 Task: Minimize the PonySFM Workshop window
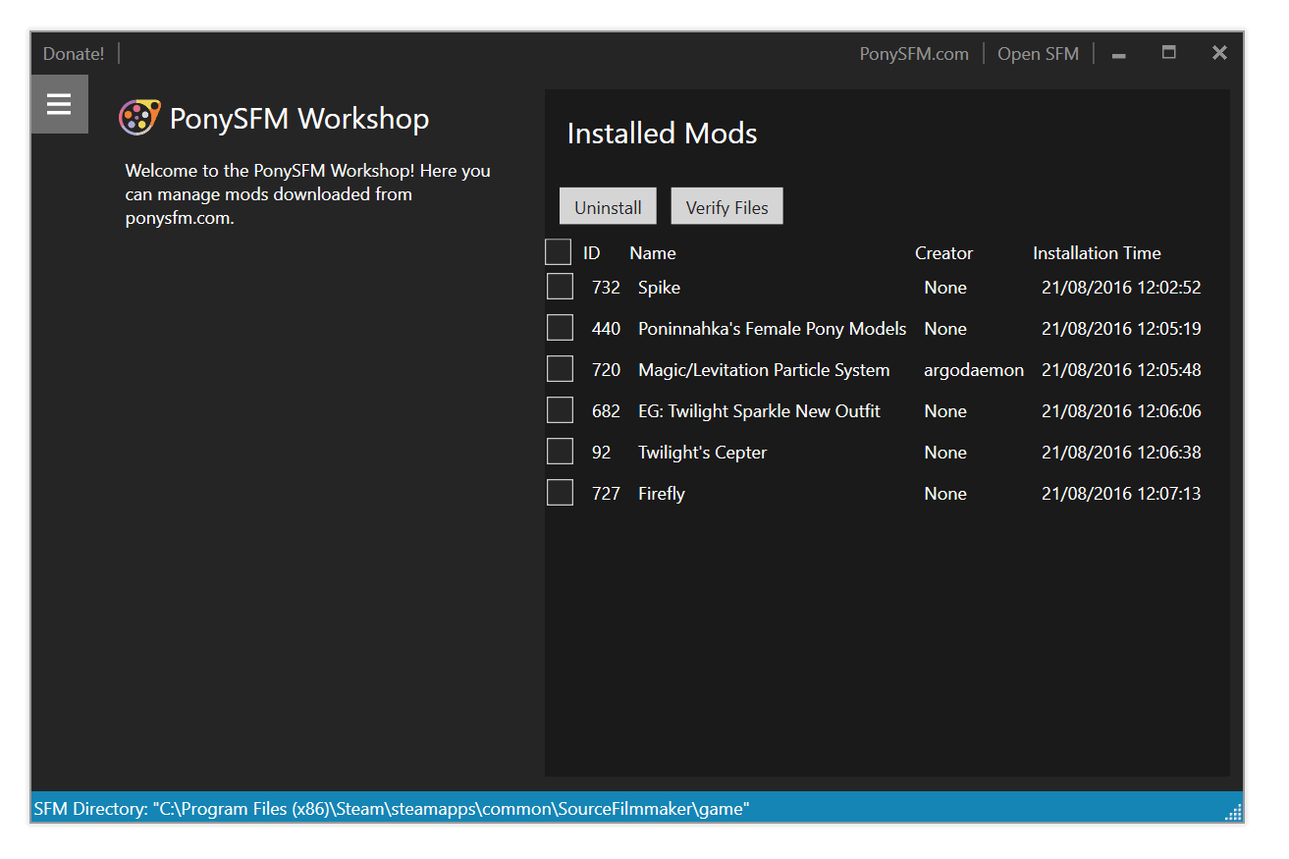point(1118,54)
